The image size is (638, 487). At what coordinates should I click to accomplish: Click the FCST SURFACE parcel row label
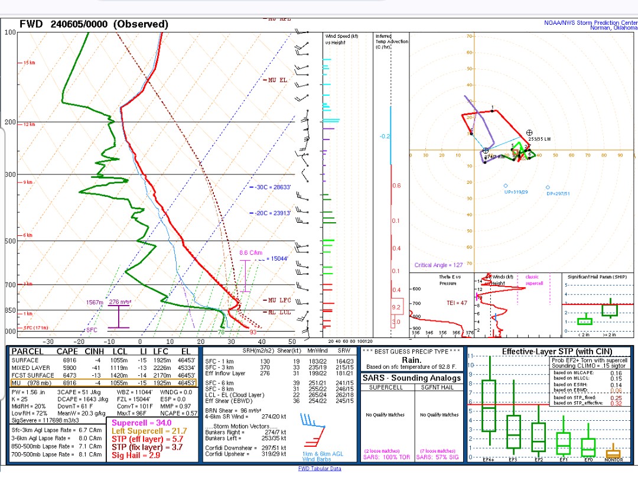[x=32, y=375]
